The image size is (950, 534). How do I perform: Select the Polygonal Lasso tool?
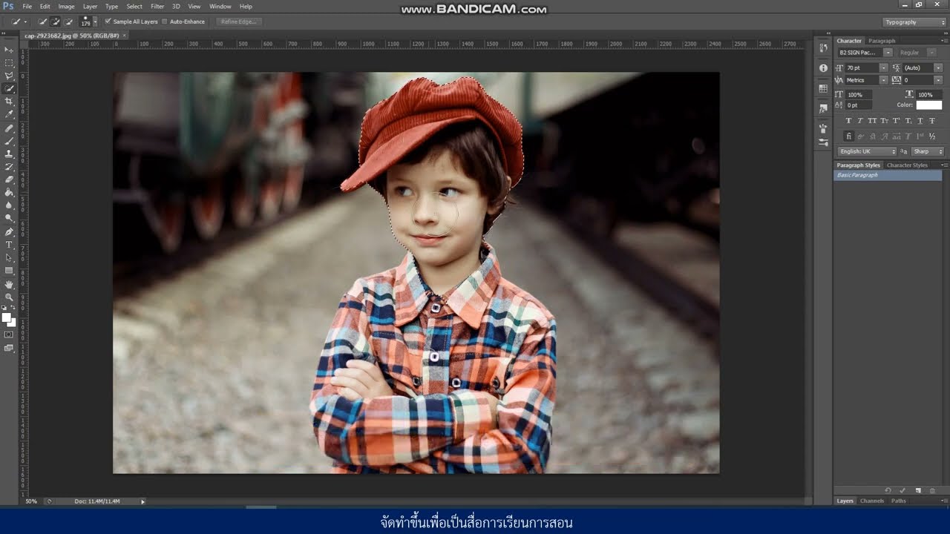click(x=9, y=76)
